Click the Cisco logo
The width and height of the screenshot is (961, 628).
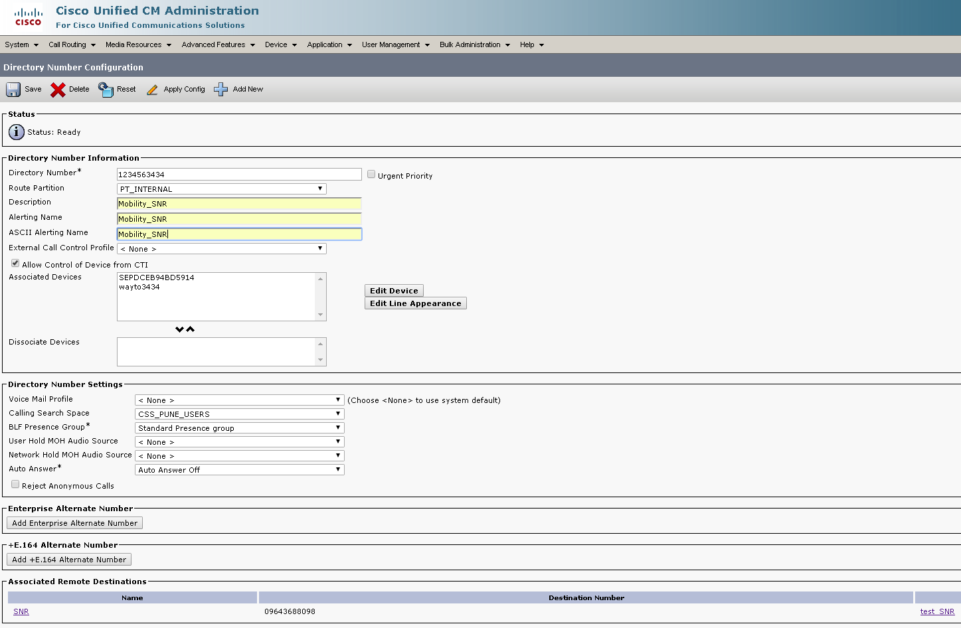[x=29, y=17]
